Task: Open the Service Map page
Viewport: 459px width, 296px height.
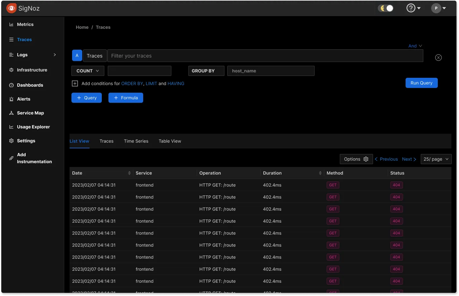Action: (x=30, y=113)
